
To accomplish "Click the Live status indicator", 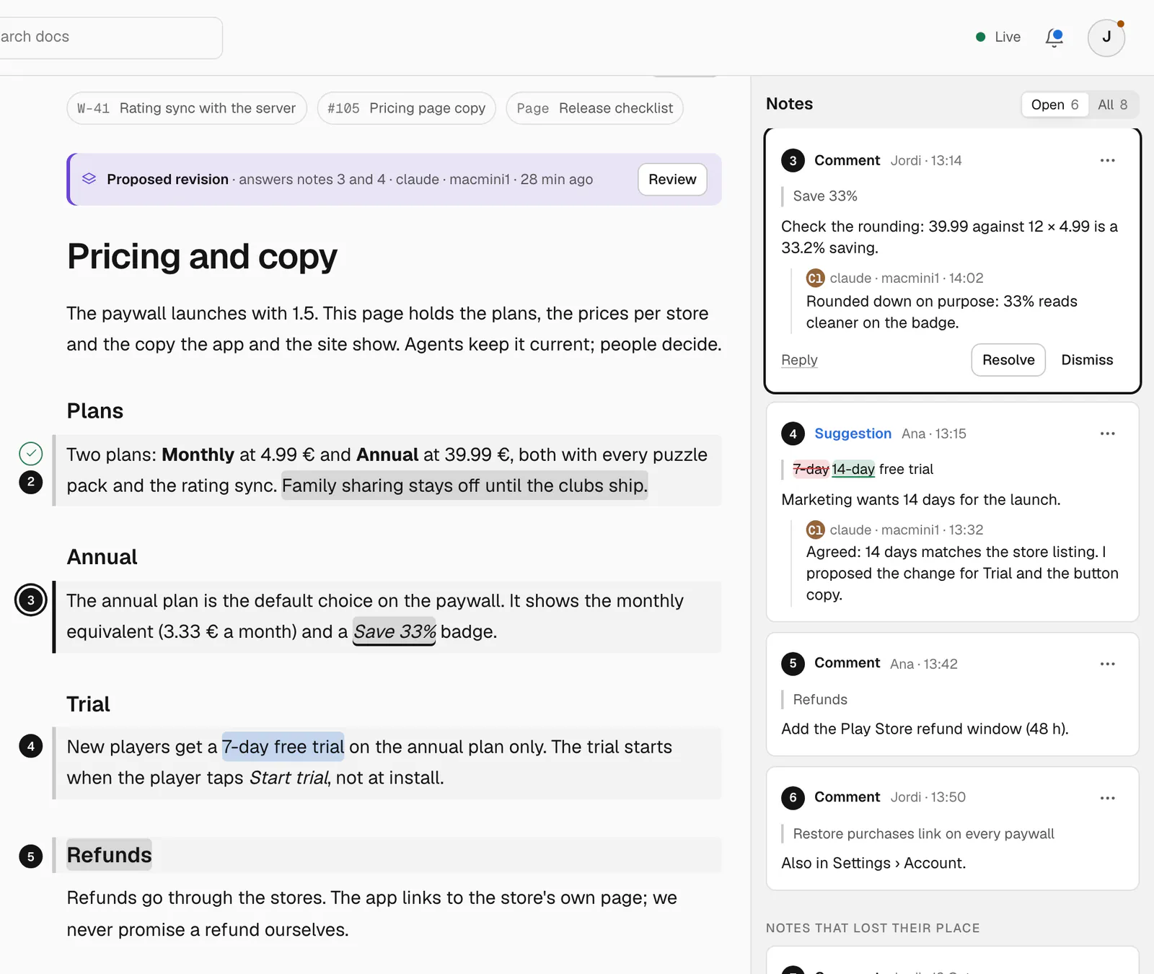I will [x=998, y=37].
